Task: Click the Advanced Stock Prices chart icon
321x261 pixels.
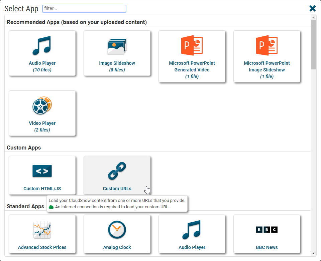Action: (42, 230)
